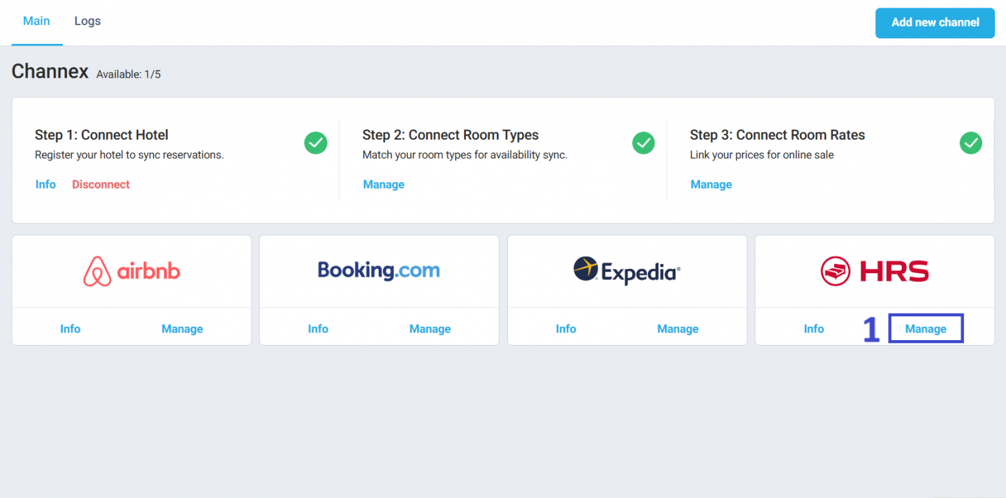Click Disconnect under Connect Hotel step
This screenshot has width=1006, height=498.
coord(101,184)
